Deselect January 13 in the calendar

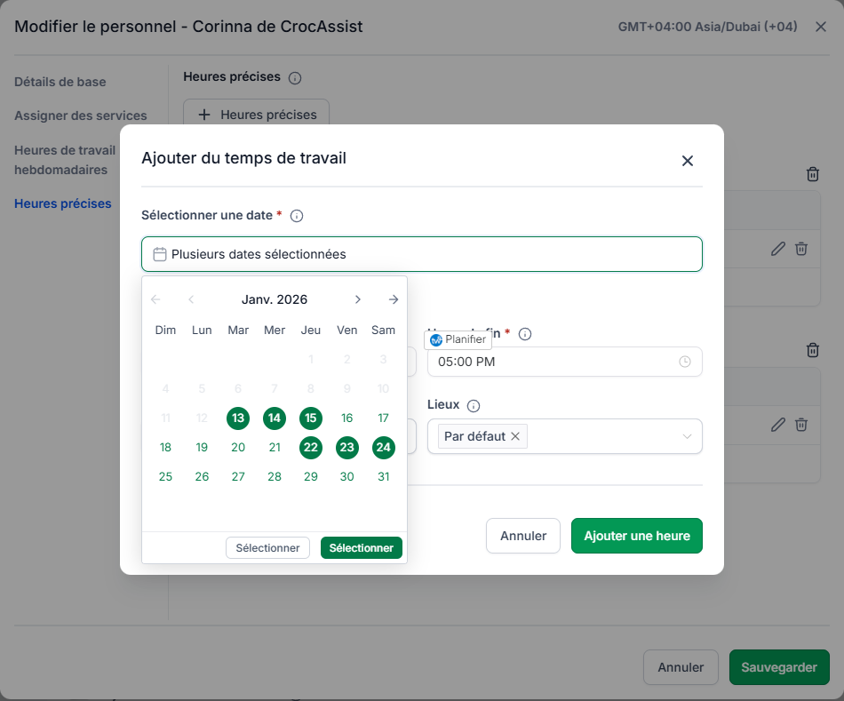238,418
